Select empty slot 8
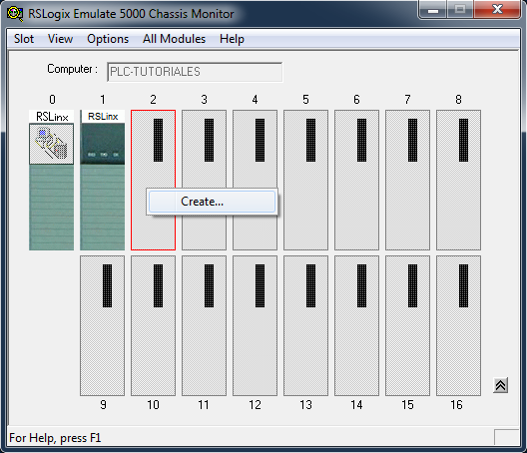The image size is (527, 453). click(x=458, y=180)
